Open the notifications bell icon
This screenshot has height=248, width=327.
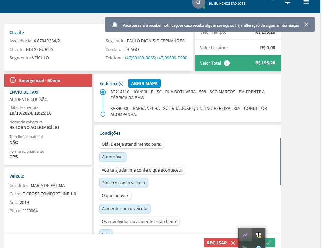click(287, 2)
